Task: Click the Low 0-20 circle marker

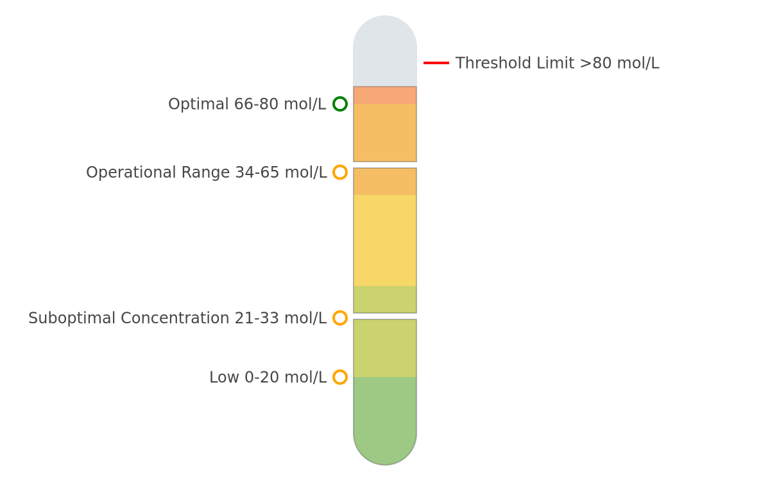Action: click(x=340, y=377)
